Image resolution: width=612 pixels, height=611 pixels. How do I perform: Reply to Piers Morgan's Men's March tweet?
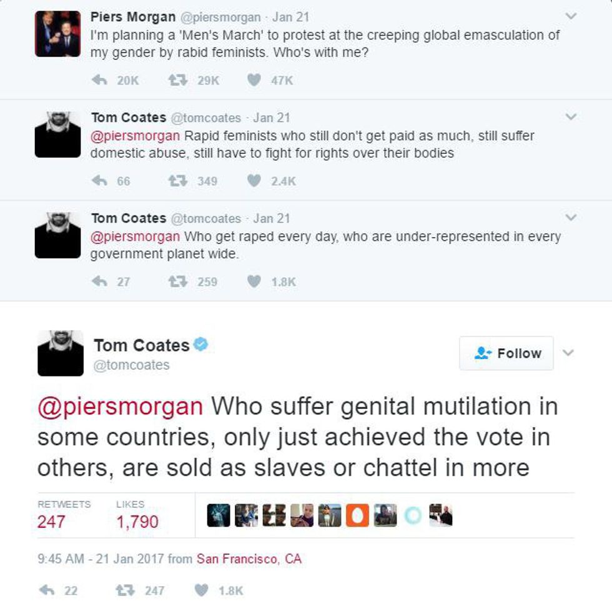(99, 80)
